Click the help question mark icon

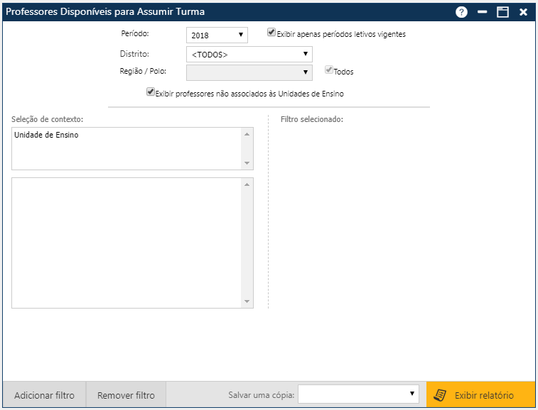pos(461,12)
